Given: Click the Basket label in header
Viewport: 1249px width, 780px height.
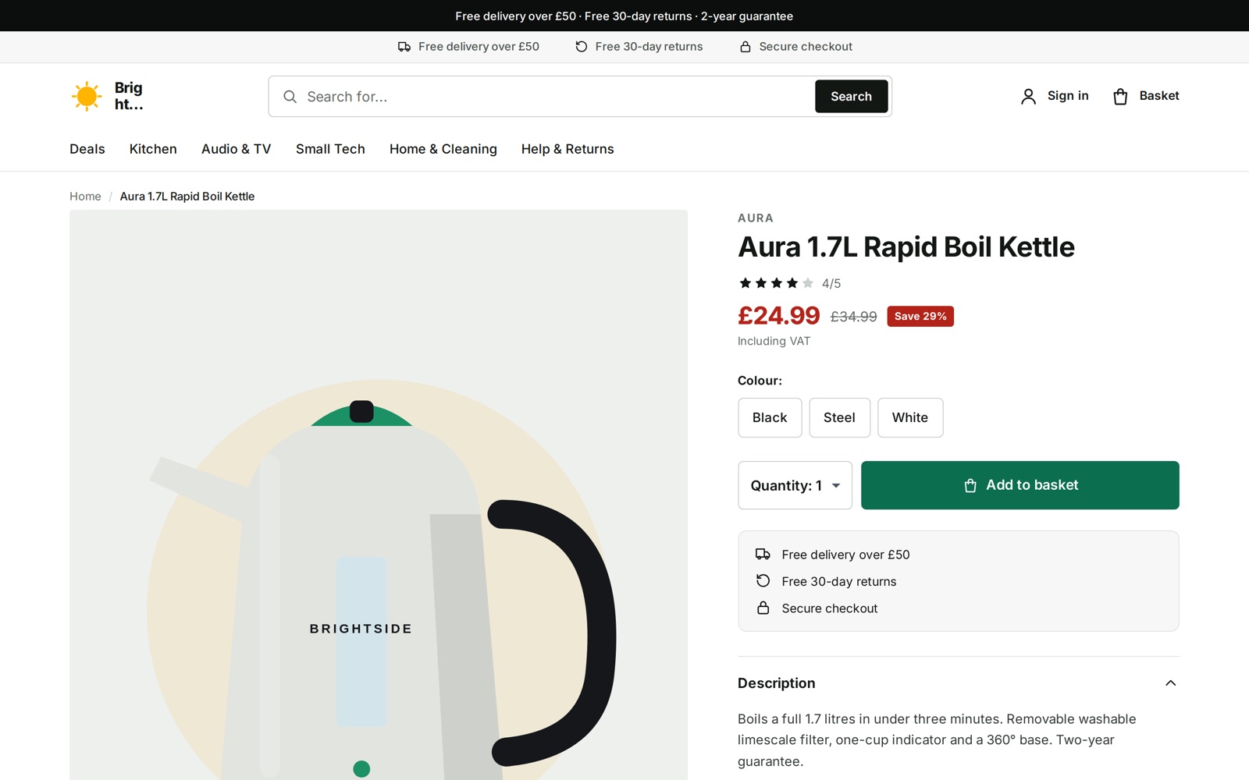Looking at the screenshot, I should (x=1159, y=95).
